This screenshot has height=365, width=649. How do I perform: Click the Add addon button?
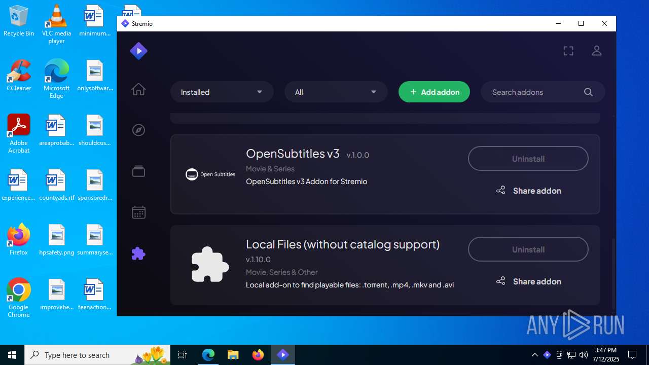(434, 92)
